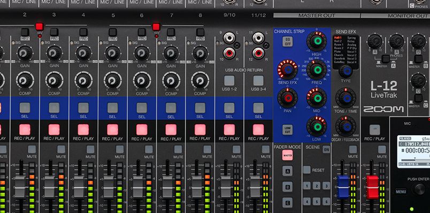430x213 pixels.
Task: Recall scene 1
Action: coord(307,186)
